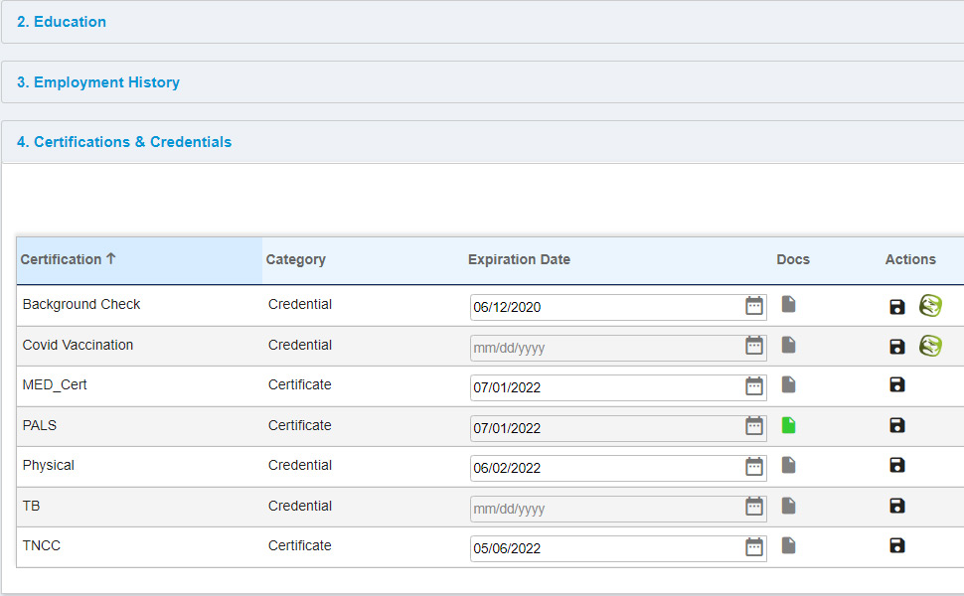Click empty Covid Vaccination date field
Image resolution: width=964 pixels, height=596 pixels.
(x=618, y=348)
